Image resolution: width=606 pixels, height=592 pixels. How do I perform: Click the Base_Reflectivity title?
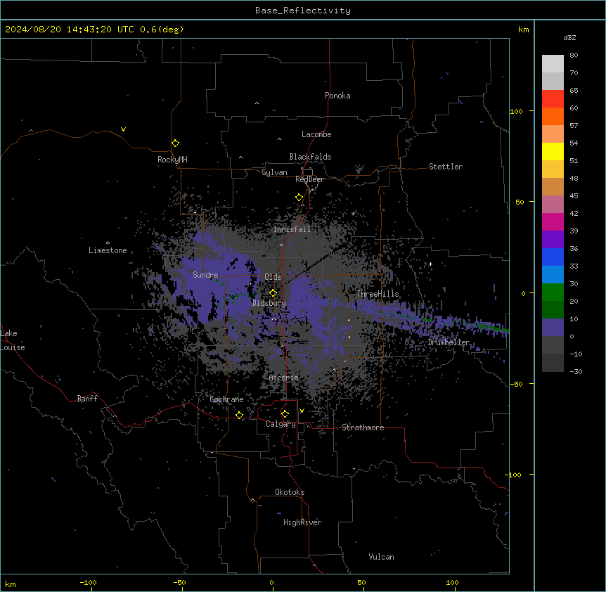coord(303,11)
